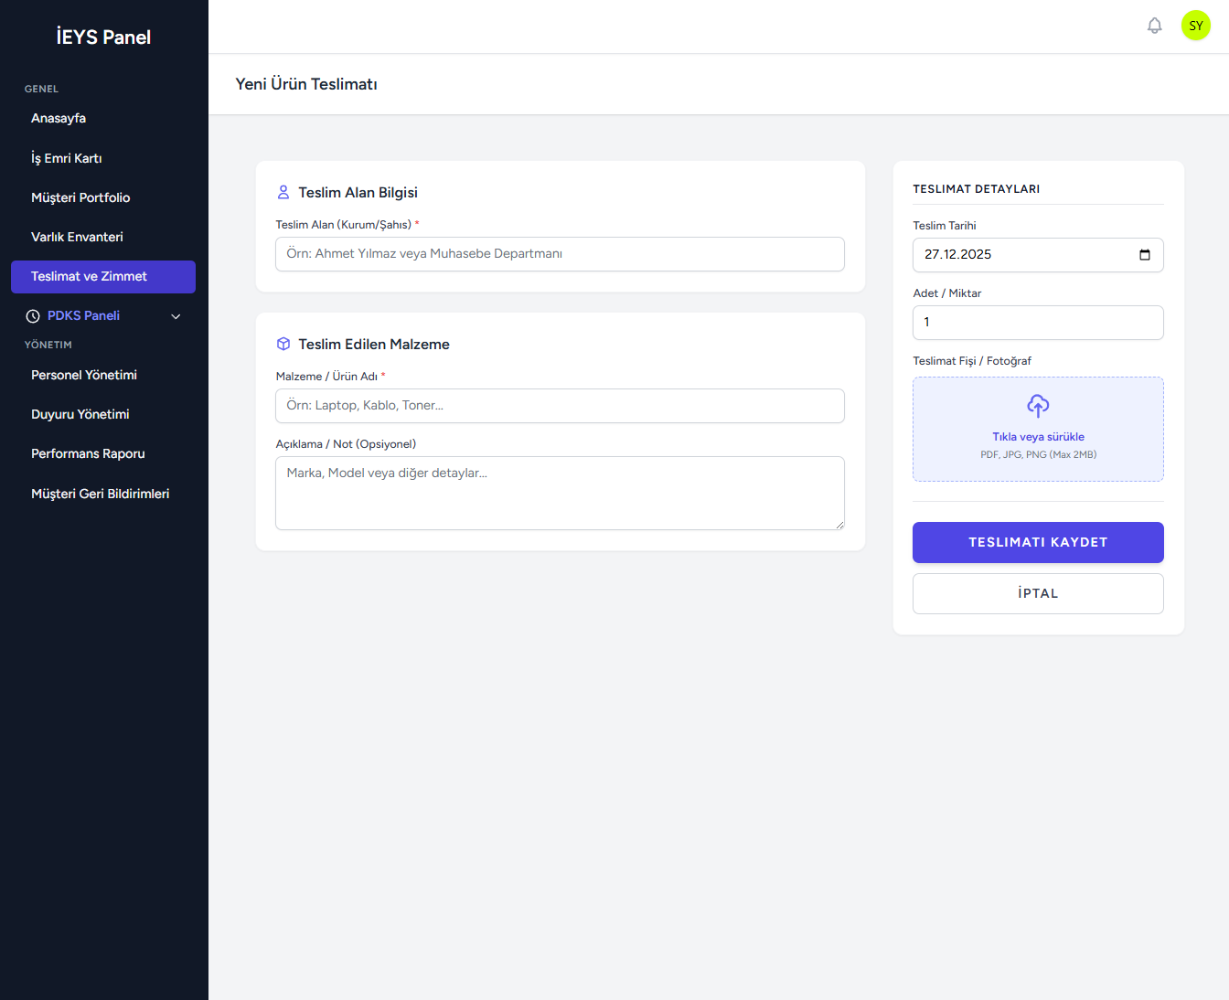This screenshot has height=1000, width=1229.
Task: Click the calendar picker icon in Teslim Tarihi
Action: [1144, 255]
